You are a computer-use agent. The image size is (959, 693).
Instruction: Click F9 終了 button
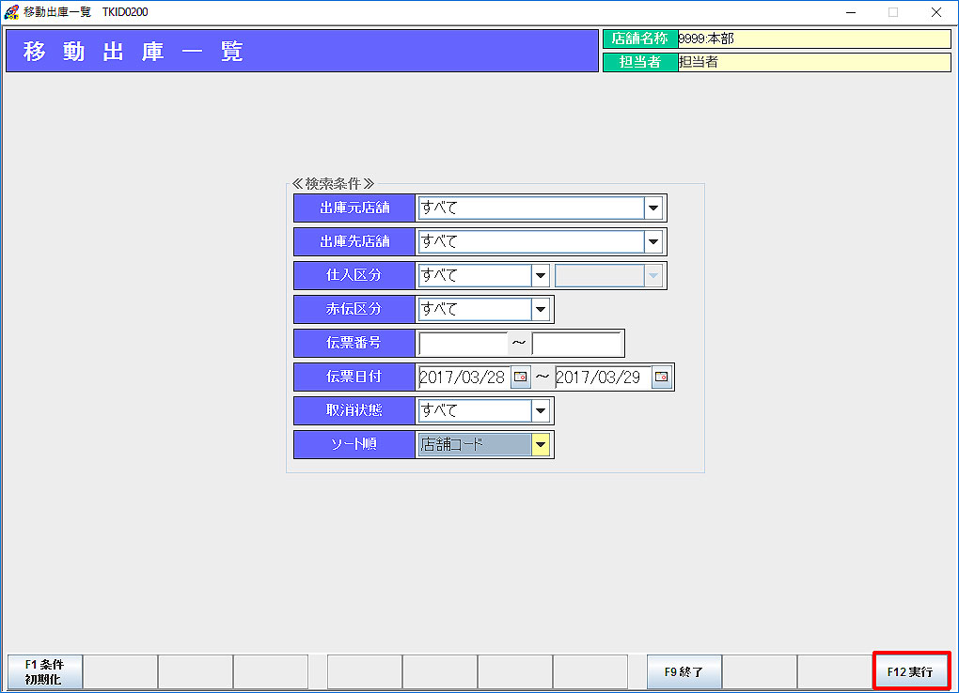684,671
